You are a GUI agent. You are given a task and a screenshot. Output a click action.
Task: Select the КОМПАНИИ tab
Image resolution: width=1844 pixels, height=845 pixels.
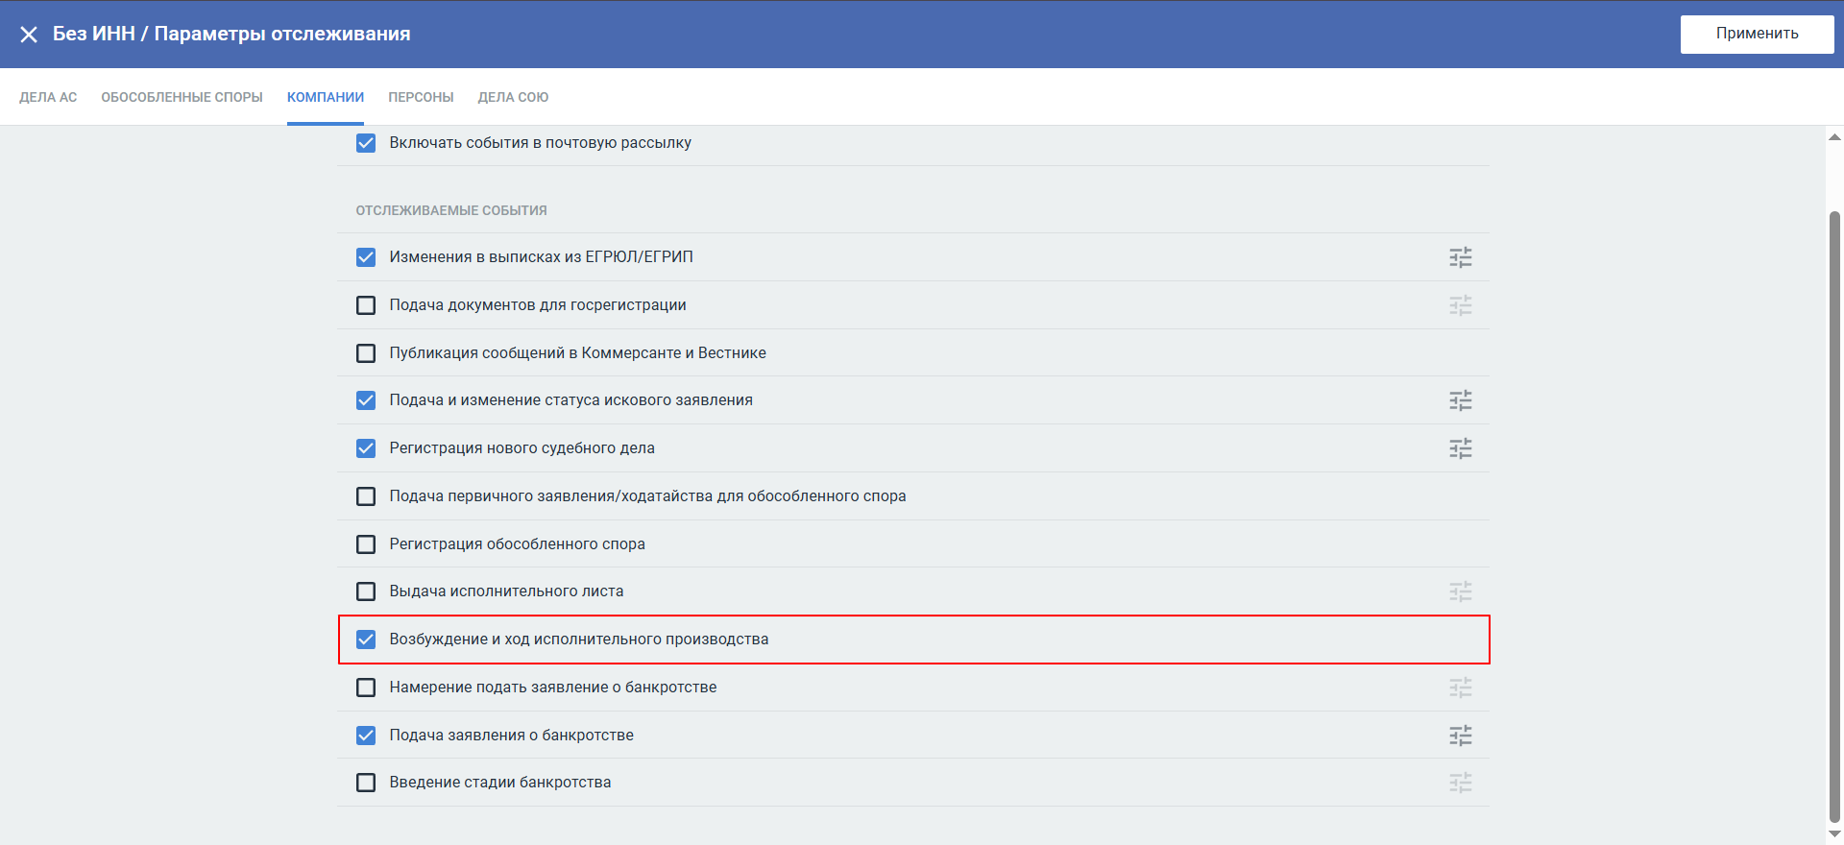(326, 97)
